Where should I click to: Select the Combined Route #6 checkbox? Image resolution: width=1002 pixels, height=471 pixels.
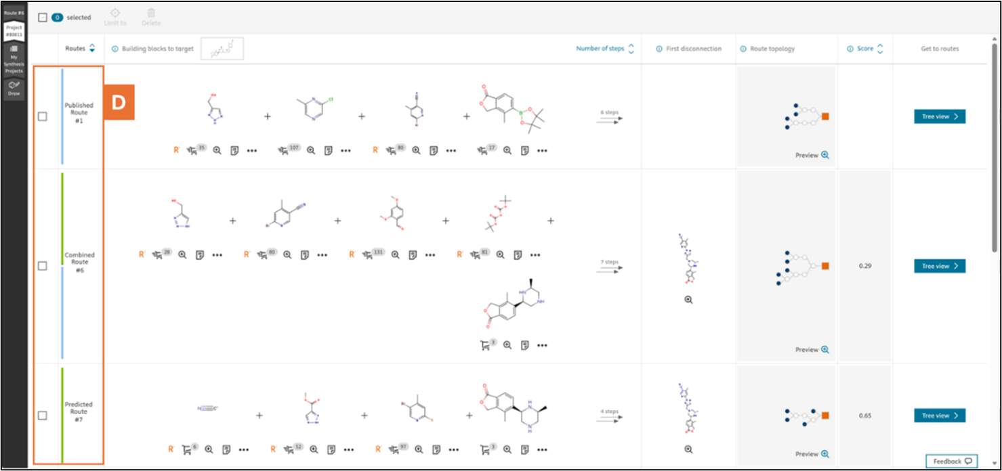click(43, 266)
